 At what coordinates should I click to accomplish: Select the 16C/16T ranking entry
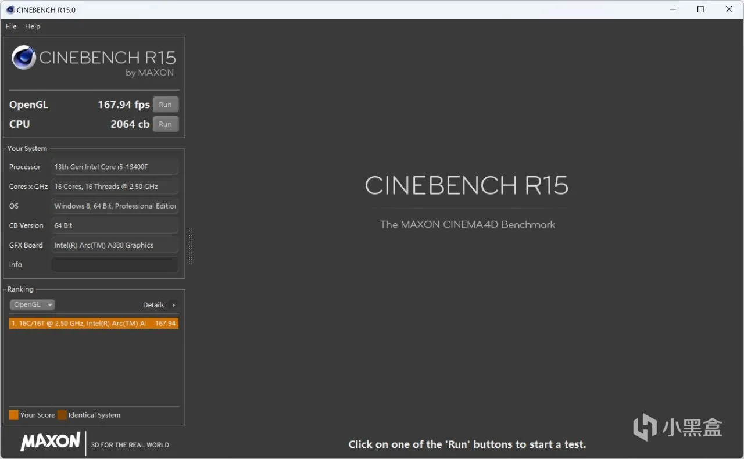coord(94,324)
